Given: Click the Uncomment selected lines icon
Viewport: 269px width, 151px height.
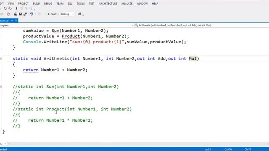Looking at the screenshot, I should pyautogui.click(x=10, y=8).
